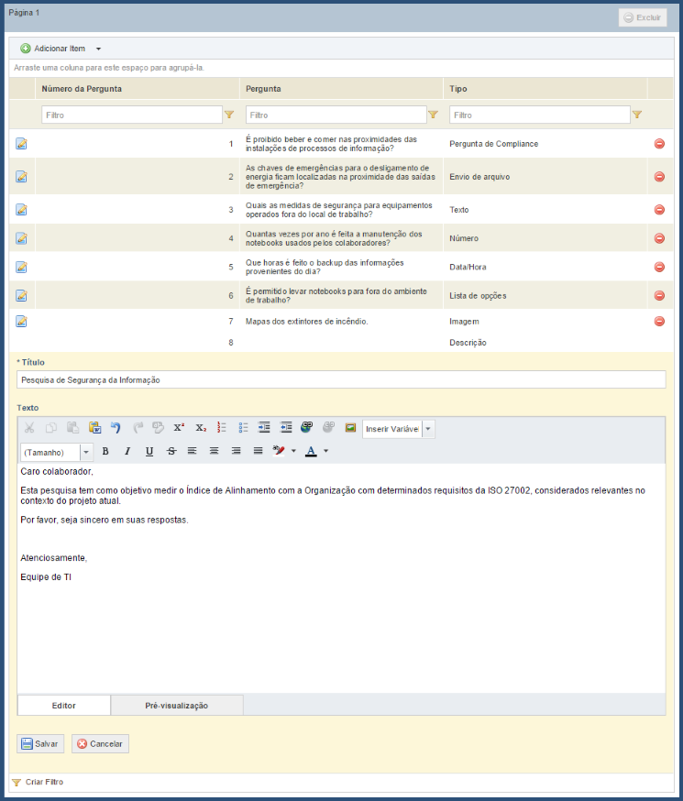Edit question 7 with pencil icon

21,322
